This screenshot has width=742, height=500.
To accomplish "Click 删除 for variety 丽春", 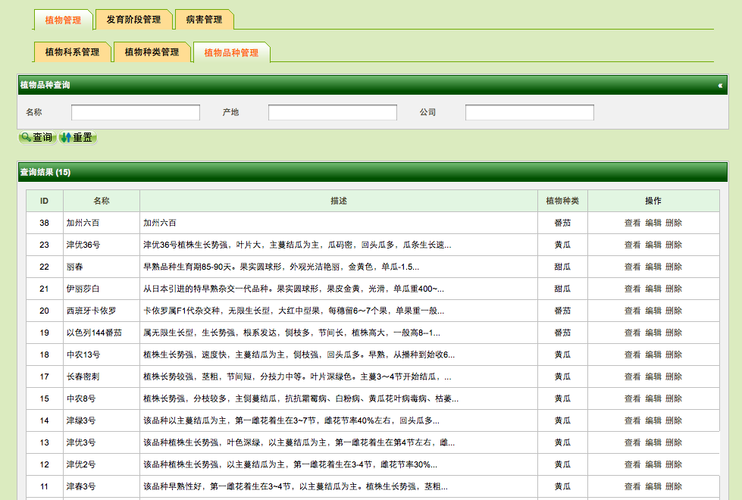I will click(673, 267).
